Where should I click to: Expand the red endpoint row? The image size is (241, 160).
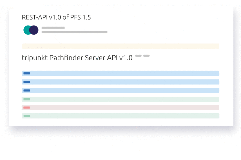point(120,108)
